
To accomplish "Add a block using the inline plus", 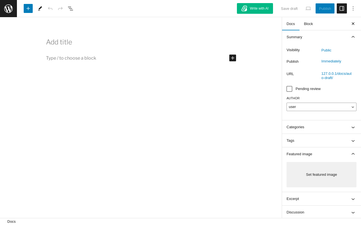I will [x=233, y=58].
